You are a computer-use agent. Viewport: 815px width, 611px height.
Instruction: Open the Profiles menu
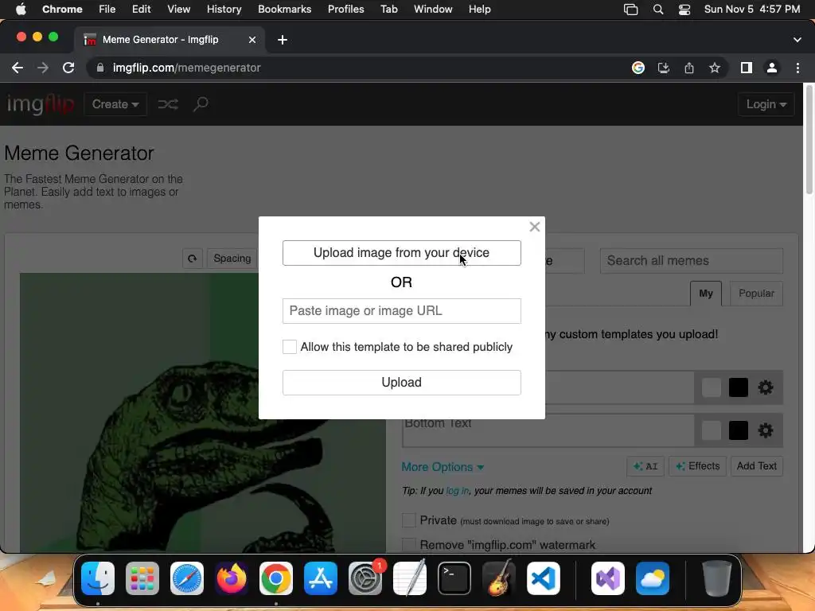click(x=345, y=10)
